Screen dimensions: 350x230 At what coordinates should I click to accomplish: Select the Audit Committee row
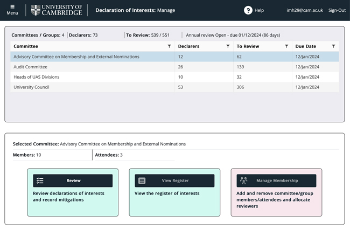pyautogui.click(x=174, y=67)
